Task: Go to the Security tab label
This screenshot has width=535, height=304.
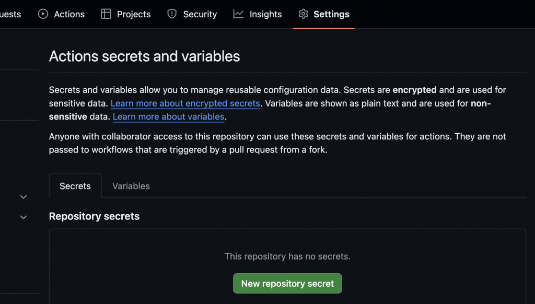Action: point(200,14)
